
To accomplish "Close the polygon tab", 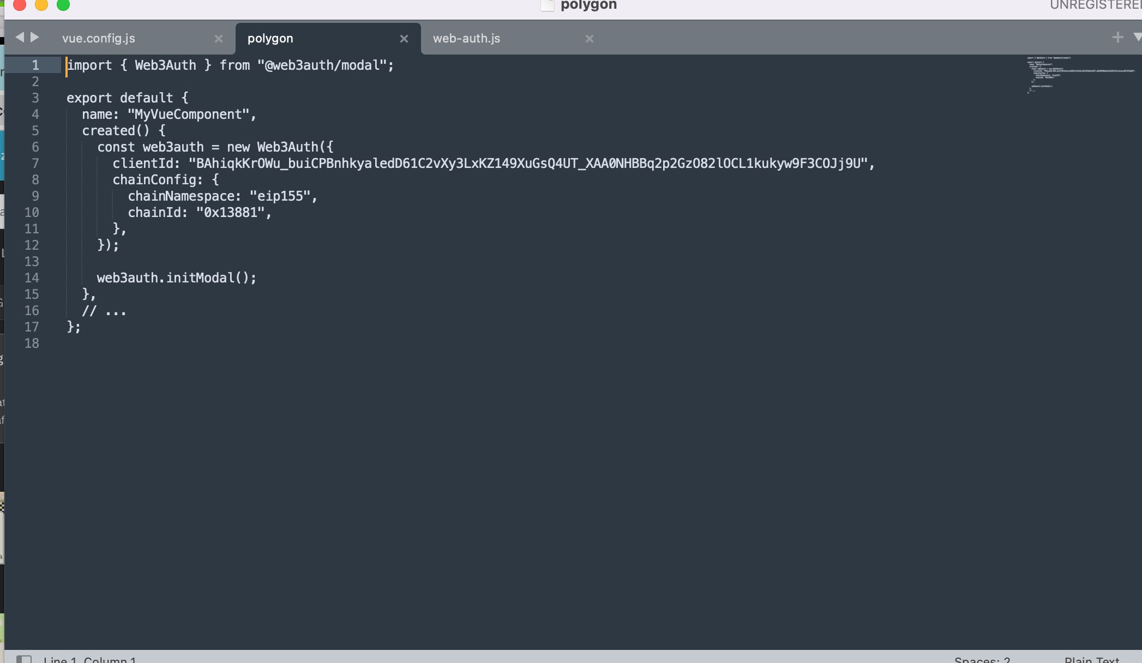I will 404,39.
